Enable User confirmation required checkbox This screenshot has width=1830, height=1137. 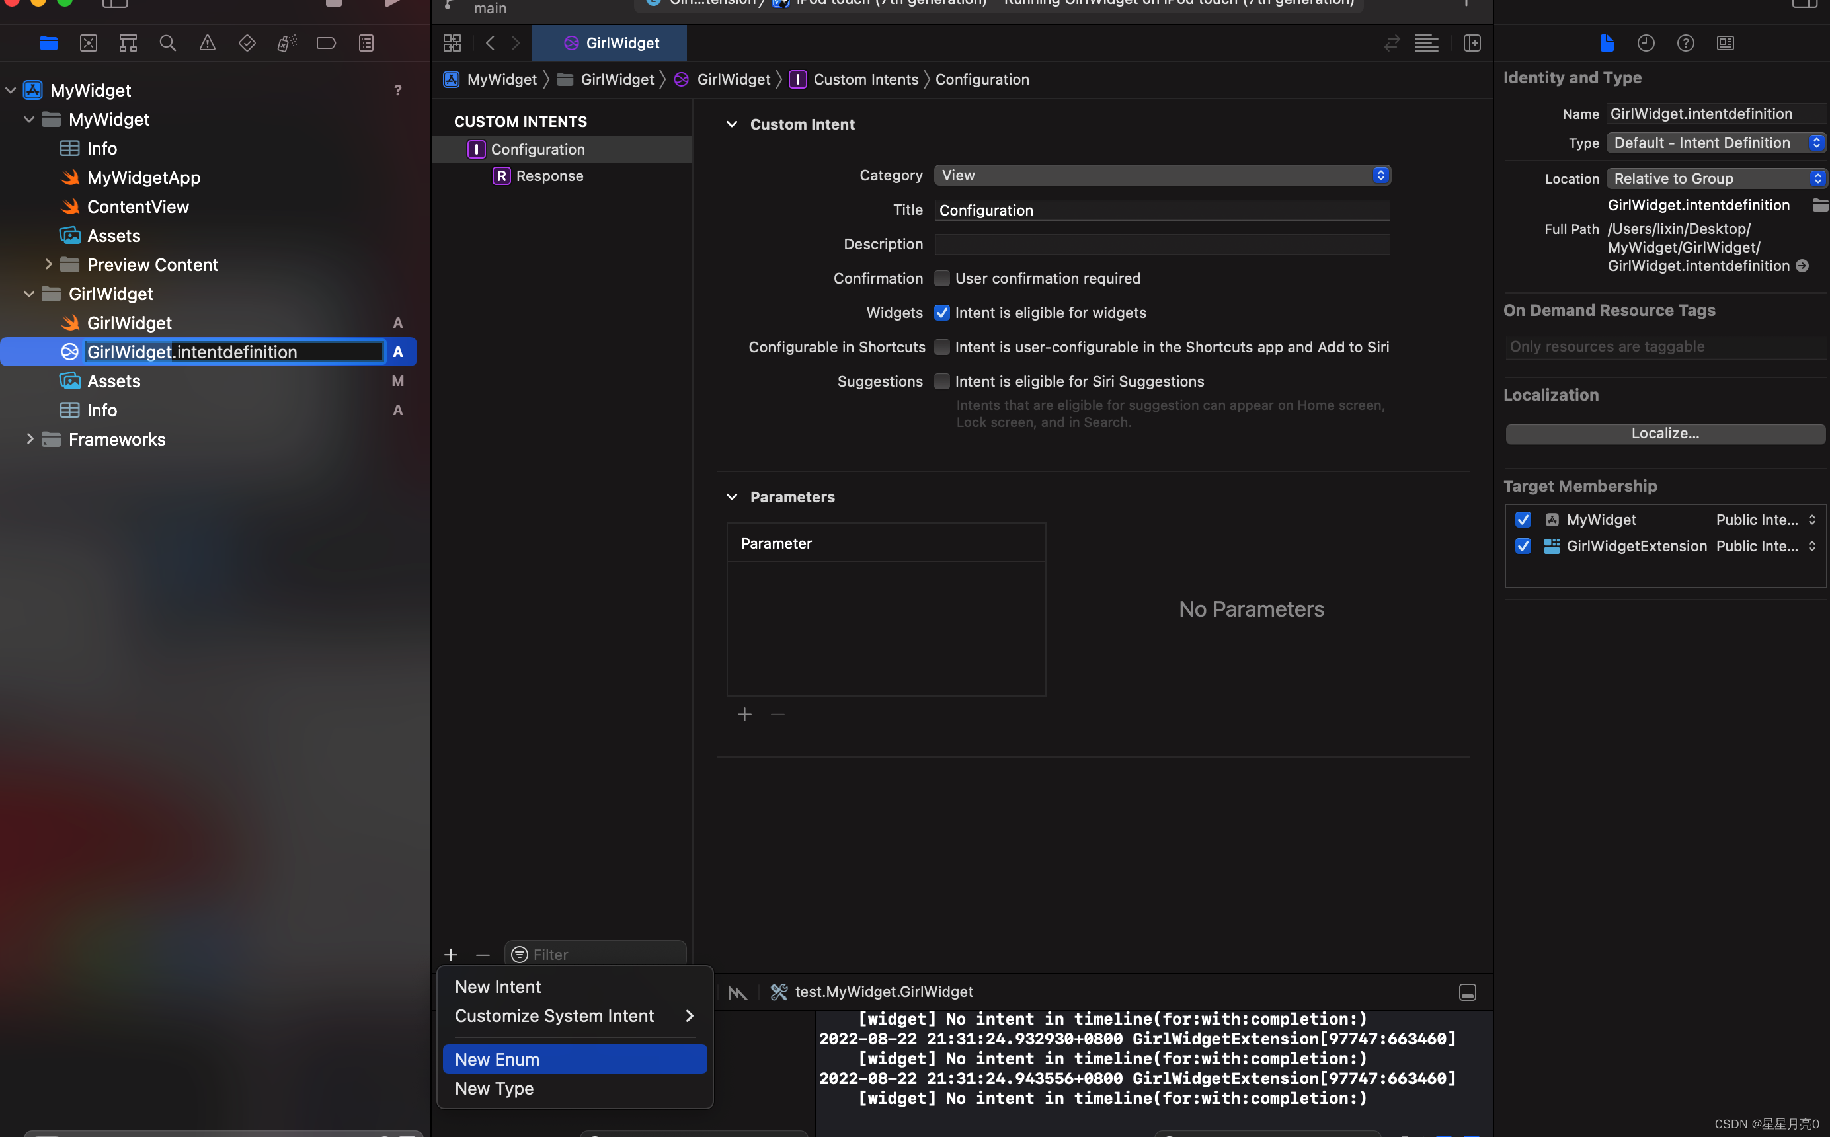pos(941,278)
